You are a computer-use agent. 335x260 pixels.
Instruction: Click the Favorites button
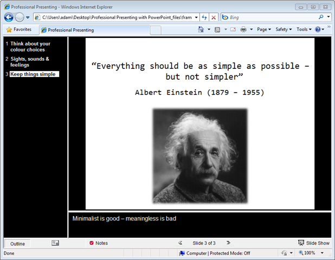coord(18,30)
